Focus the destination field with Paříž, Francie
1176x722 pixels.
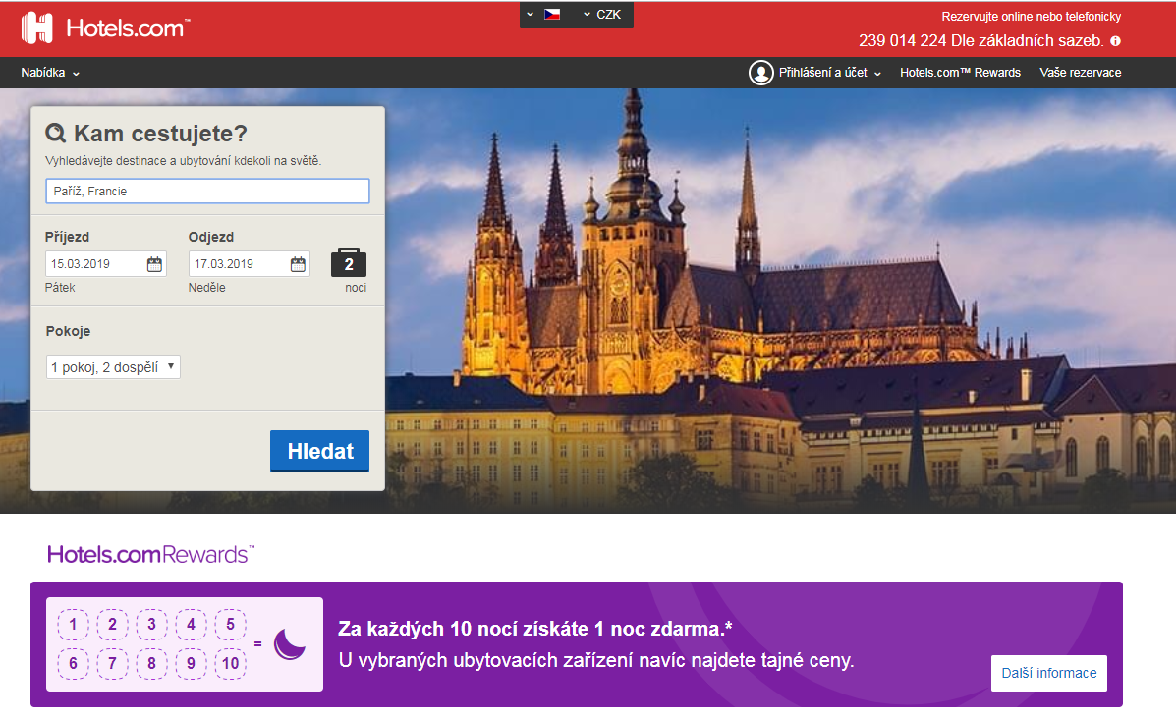click(207, 192)
